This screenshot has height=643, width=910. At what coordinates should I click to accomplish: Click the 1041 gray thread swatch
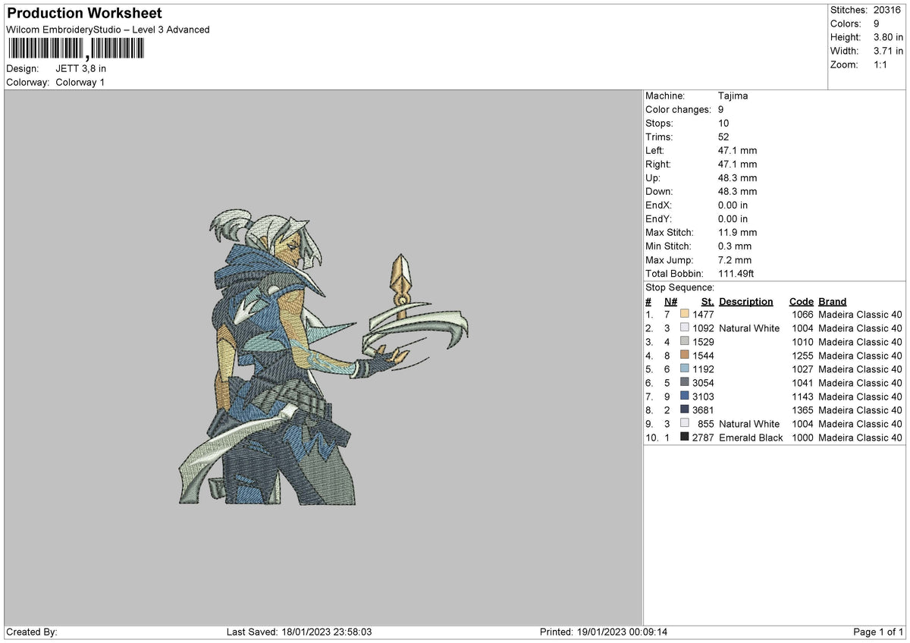point(685,383)
